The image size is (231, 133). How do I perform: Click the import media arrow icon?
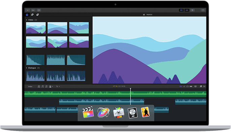pos(28,10)
